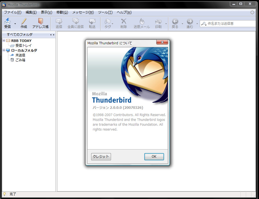The height and width of the screenshot is (199, 259).
Task: Maximize the Mozilla Thunderbird window
Action: [x=241, y=4]
